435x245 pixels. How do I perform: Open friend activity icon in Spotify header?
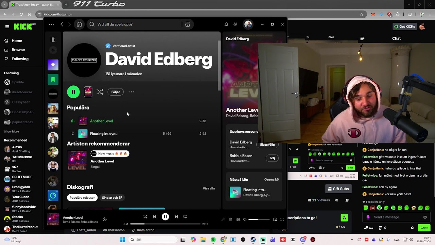click(x=235, y=24)
